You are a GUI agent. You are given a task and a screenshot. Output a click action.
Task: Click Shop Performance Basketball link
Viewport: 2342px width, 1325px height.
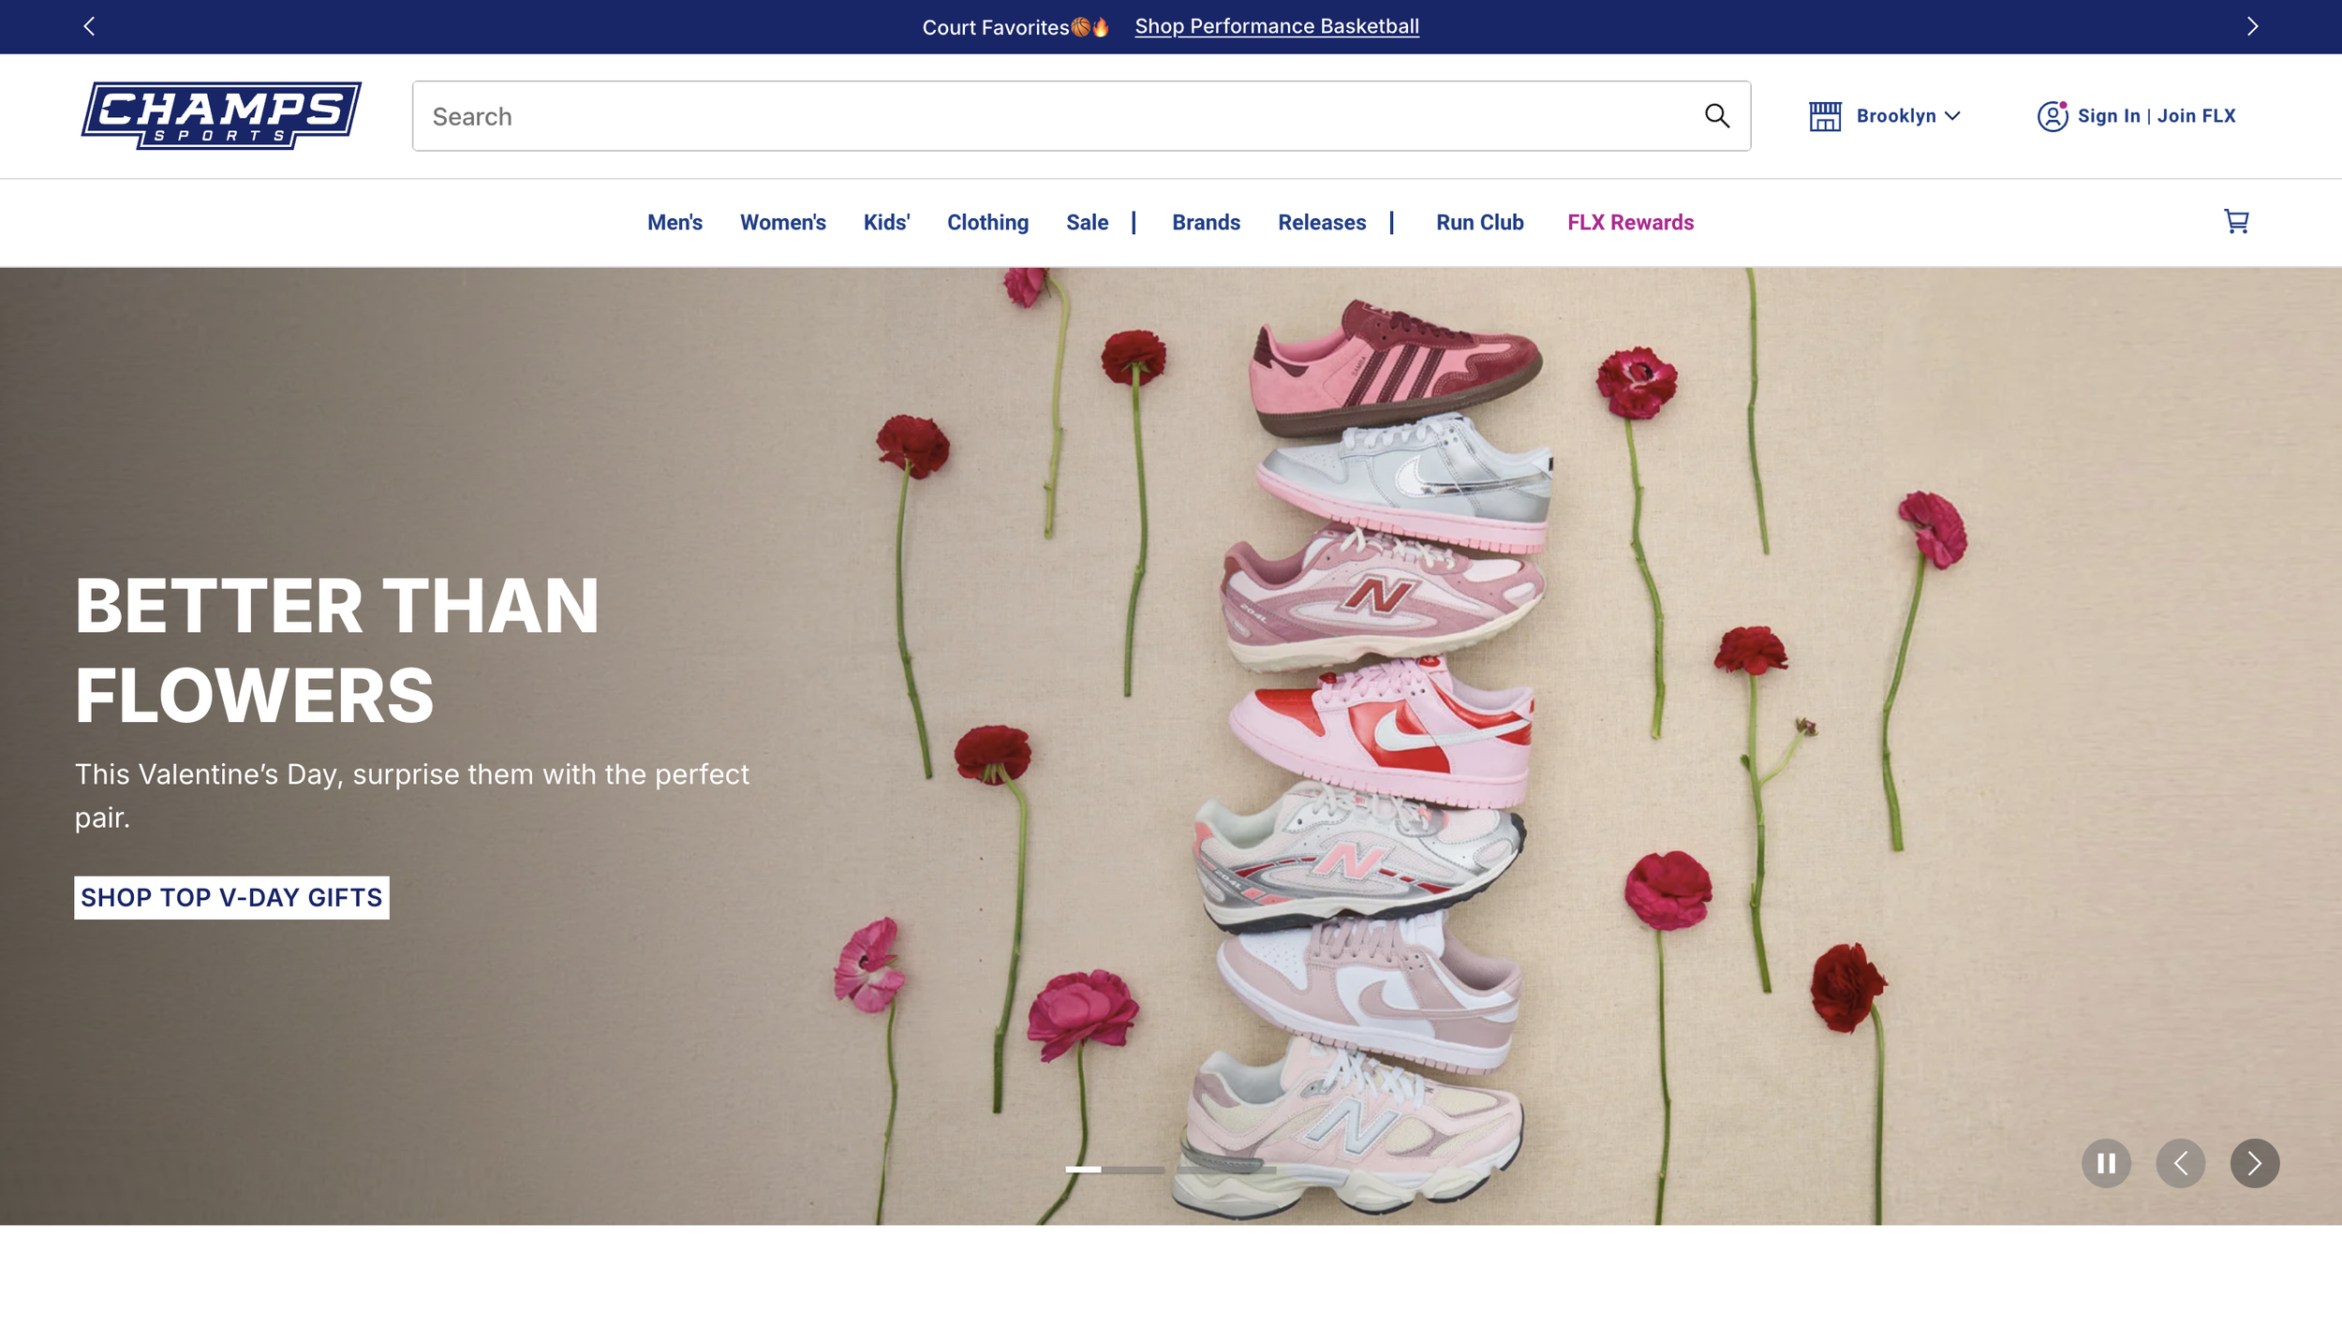tap(1276, 26)
